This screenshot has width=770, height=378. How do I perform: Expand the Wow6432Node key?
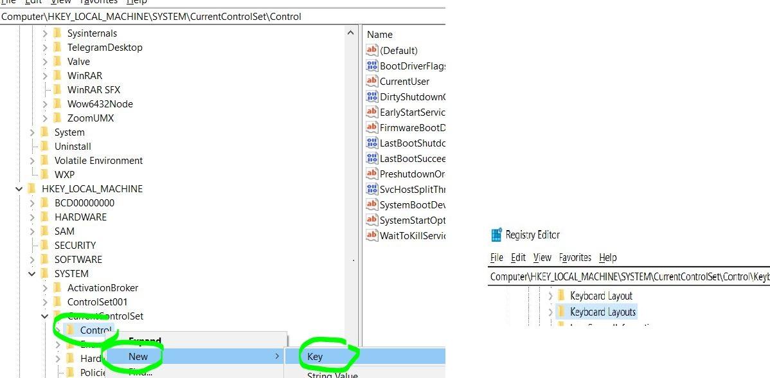(x=45, y=104)
